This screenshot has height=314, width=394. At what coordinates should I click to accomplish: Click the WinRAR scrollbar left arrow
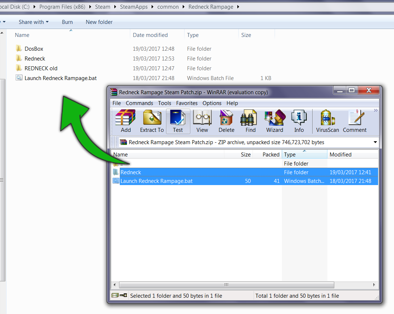click(x=115, y=285)
